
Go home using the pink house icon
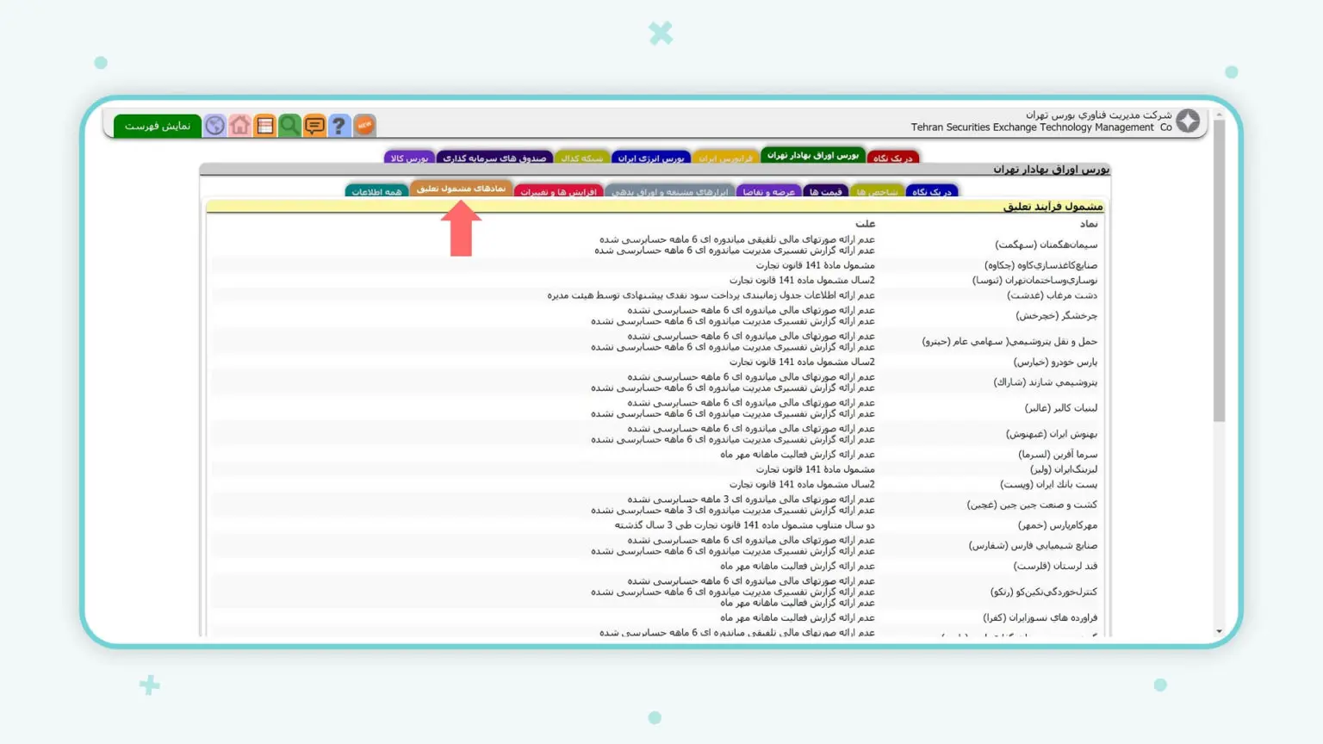coord(240,126)
